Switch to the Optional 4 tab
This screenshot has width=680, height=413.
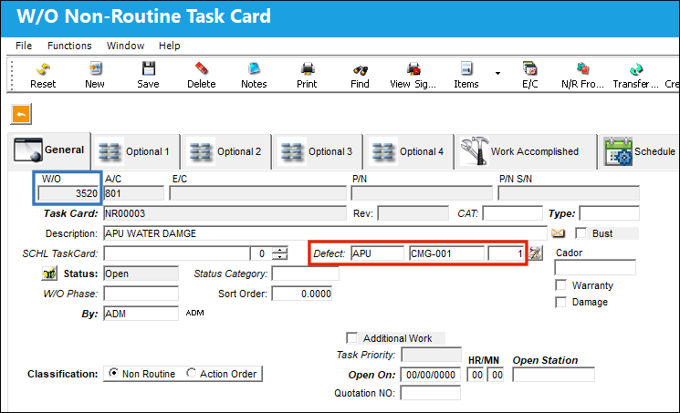(x=408, y=151)
